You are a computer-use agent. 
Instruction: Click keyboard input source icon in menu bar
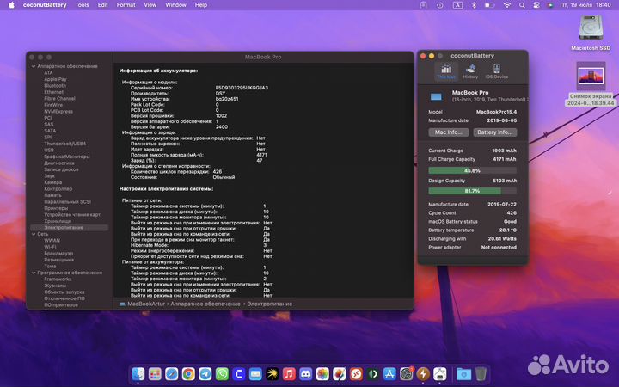pos(457,5)
